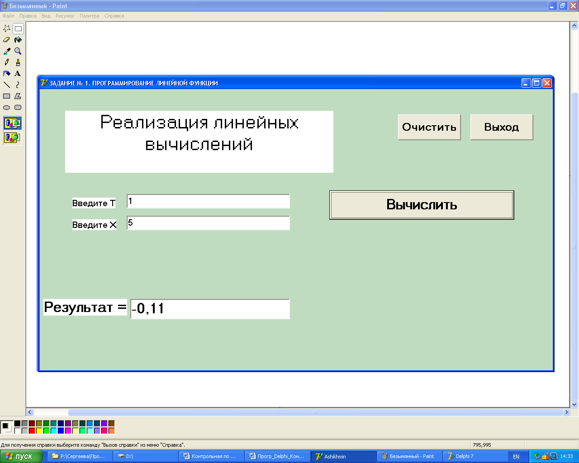This screenshot has width=579, height=463.
Task: Open the пуск Start button
Action: coord(21,456)
